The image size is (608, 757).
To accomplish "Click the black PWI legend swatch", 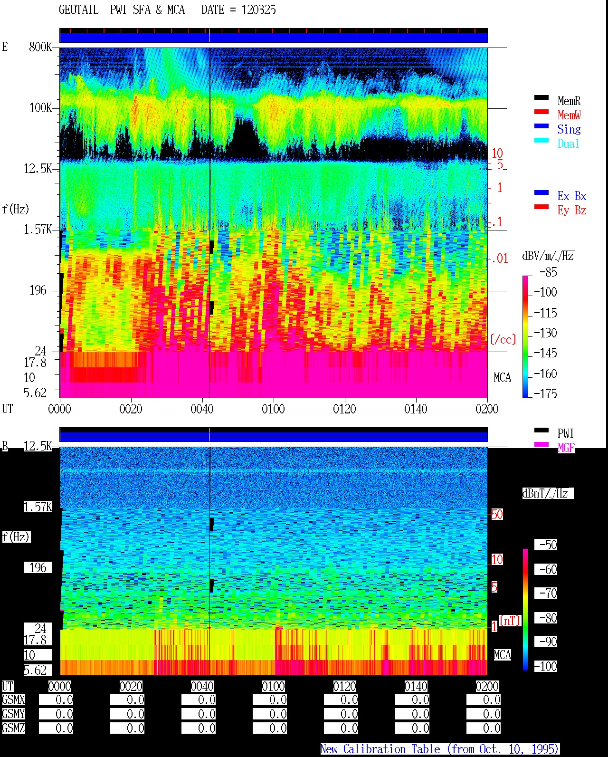I will (541, 431).
